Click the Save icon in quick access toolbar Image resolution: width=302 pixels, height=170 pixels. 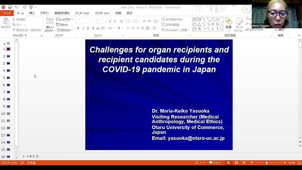pos(10,7)
